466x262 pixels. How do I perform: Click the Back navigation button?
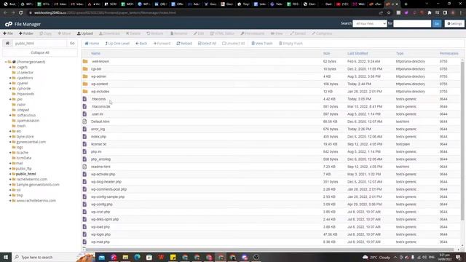pyautogui.click(x=141, y=44)
